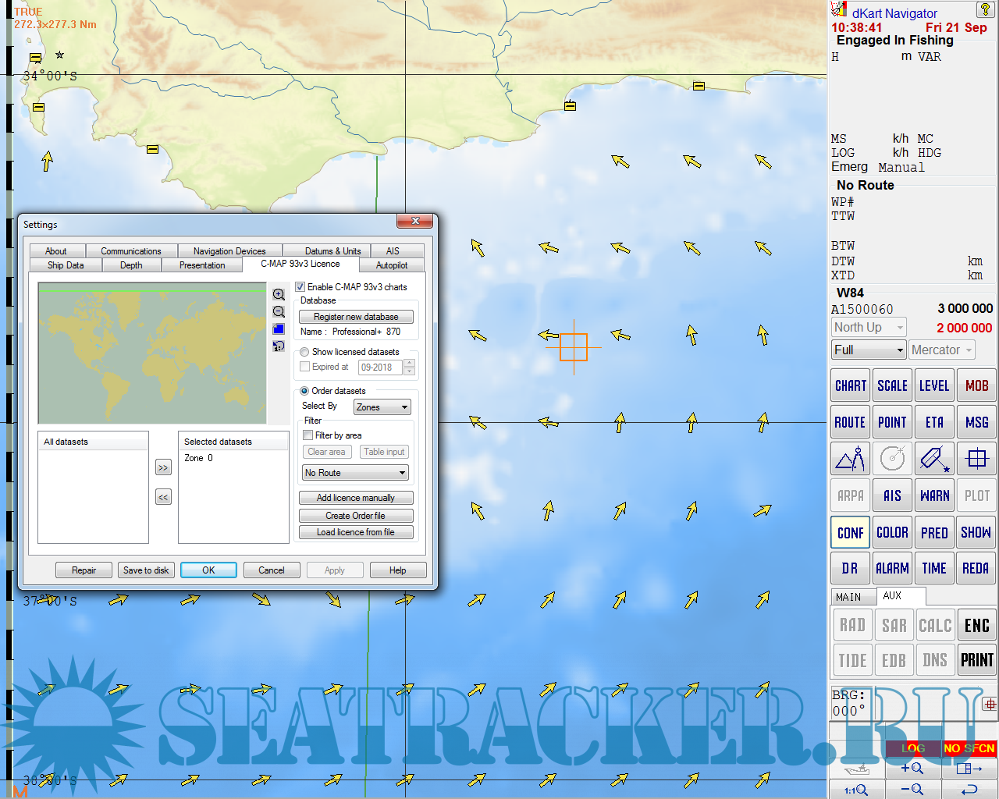Viewport: 999px width, 799px height.
Task: Click the zoom in magnifier above world map
Action: 279,294
